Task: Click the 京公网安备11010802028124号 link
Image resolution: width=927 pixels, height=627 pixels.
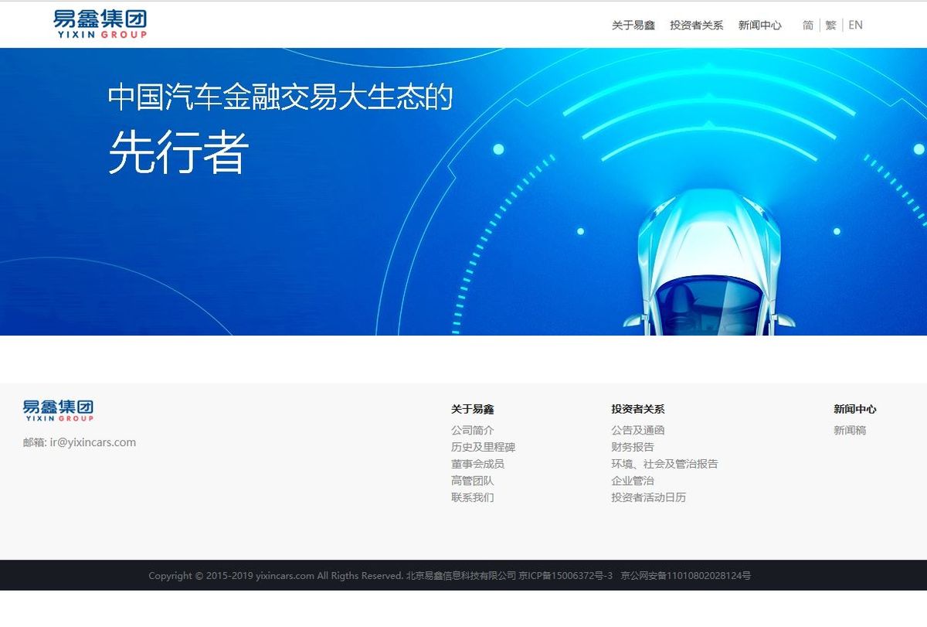Action: coord(686,576)
